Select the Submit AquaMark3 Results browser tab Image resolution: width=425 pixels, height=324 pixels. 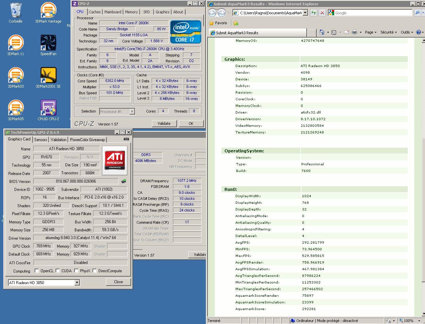point(257,33)
